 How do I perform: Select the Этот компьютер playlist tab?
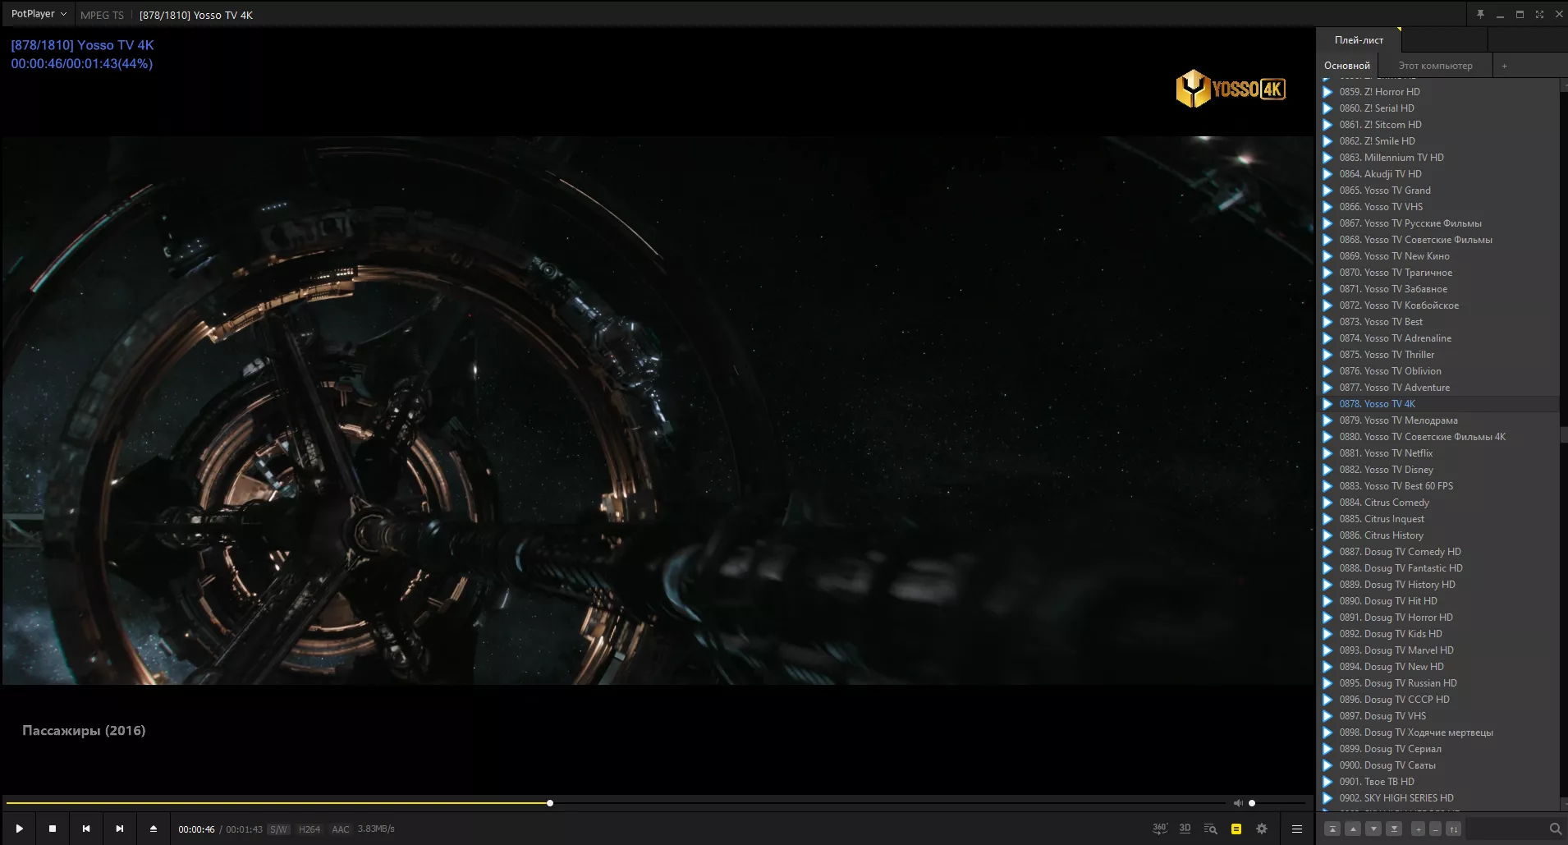click(1435, 66)
